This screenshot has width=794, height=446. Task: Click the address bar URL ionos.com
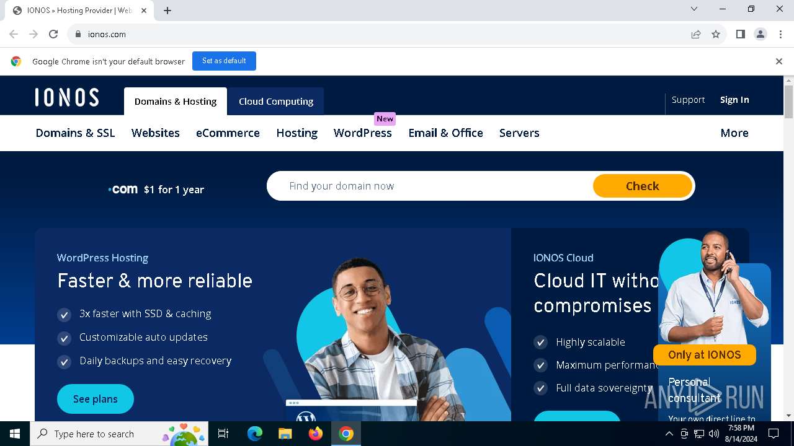pos(107,34)
